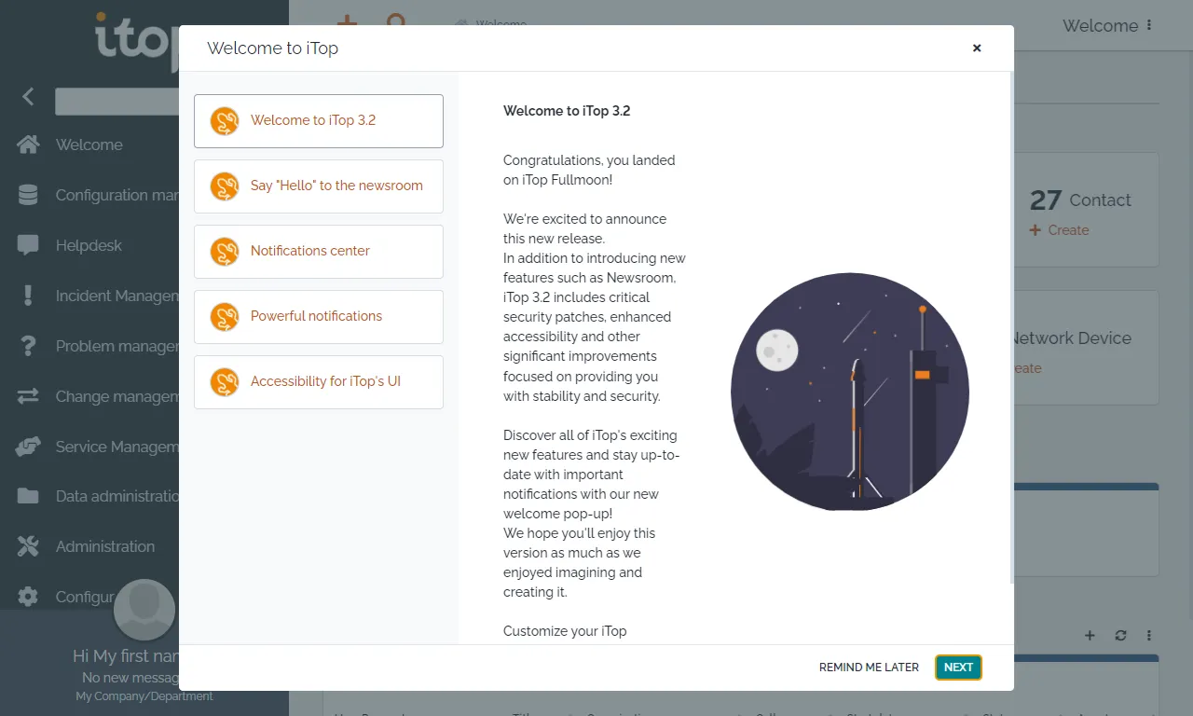Select 'Say "Hello" to the newsroom' tab
Viewport: 1193px width, 716px height.
[x=319, y=186]
